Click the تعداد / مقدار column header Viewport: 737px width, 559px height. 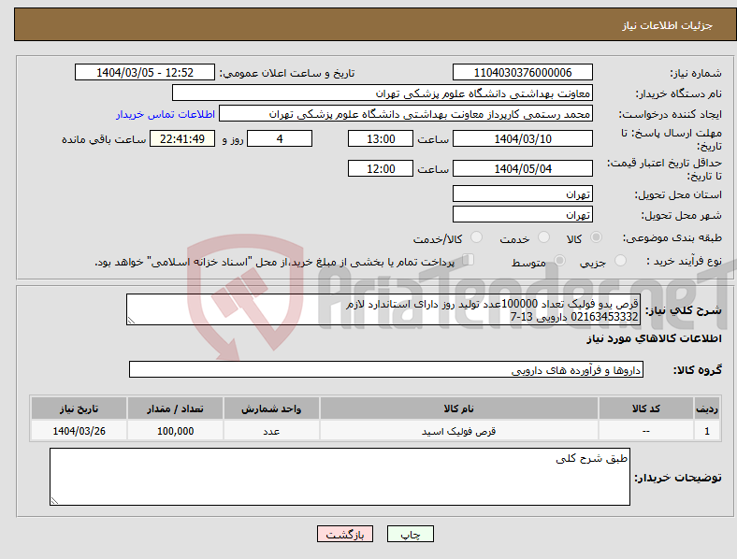175,408
